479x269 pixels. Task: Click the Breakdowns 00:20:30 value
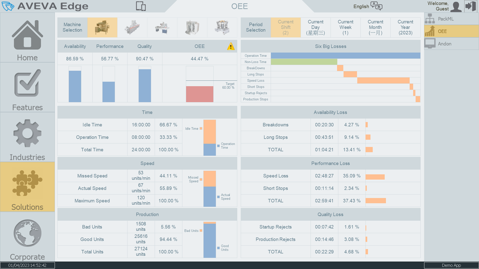point(324,125)
